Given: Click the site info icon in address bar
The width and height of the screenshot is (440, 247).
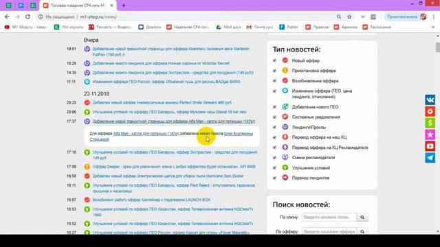Looking at the screenshot, I should 41,16.
